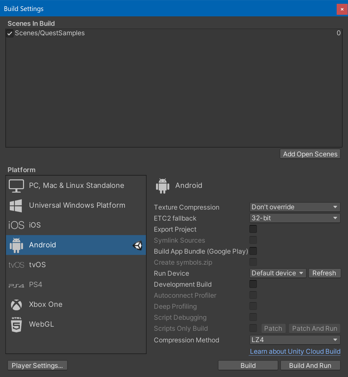Select the Scenes/QuestSamples scene entry
The height and width of the screenshot is (377, 348).
[x=50, y=33]
